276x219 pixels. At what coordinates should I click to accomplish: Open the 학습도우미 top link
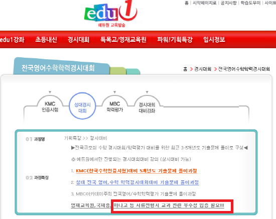pos(250,3)
